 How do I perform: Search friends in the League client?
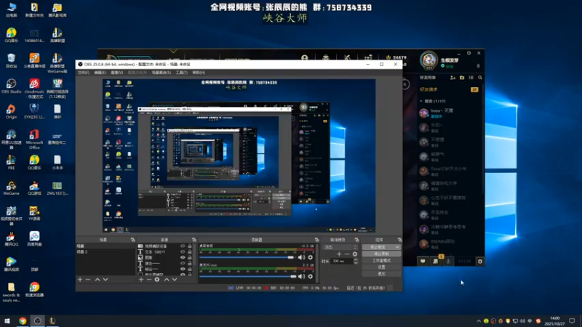(480, 78)
